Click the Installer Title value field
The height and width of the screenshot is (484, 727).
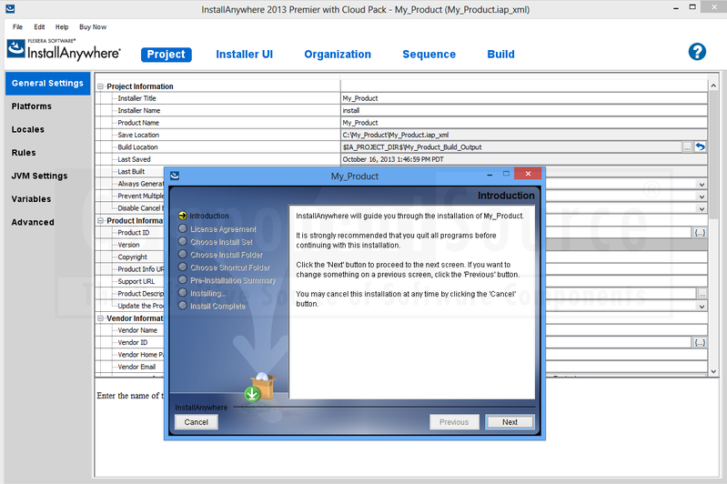pos(524,98)
